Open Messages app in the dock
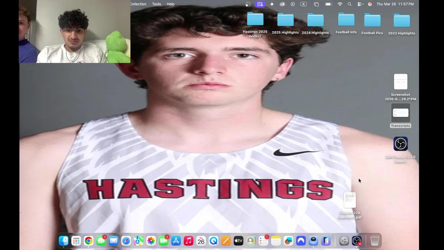Image resolution: width=444 pixels, height=250 pixels. [x=101, y=241]
